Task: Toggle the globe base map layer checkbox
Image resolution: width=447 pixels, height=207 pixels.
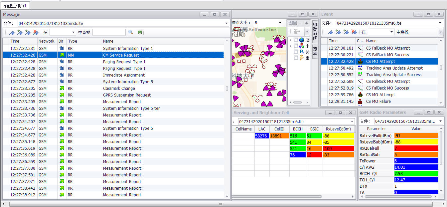Action: click(x=296, y=40)
